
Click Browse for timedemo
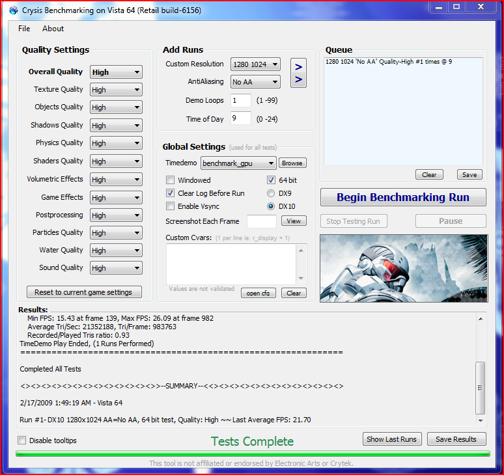point(292,163)
